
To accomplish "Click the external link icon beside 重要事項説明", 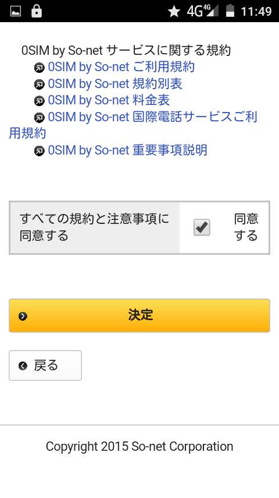I will [40, 151].
